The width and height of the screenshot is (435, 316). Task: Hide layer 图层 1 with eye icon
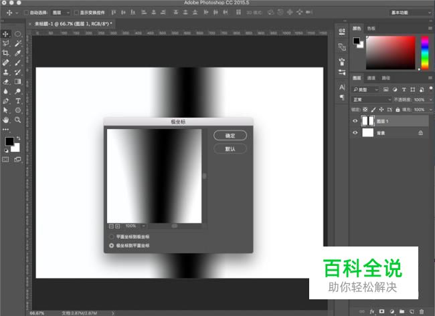pos(355,121)
